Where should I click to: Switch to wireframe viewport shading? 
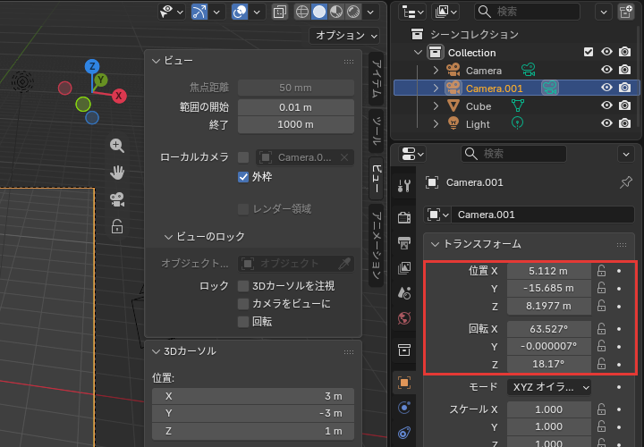point(302,12)
